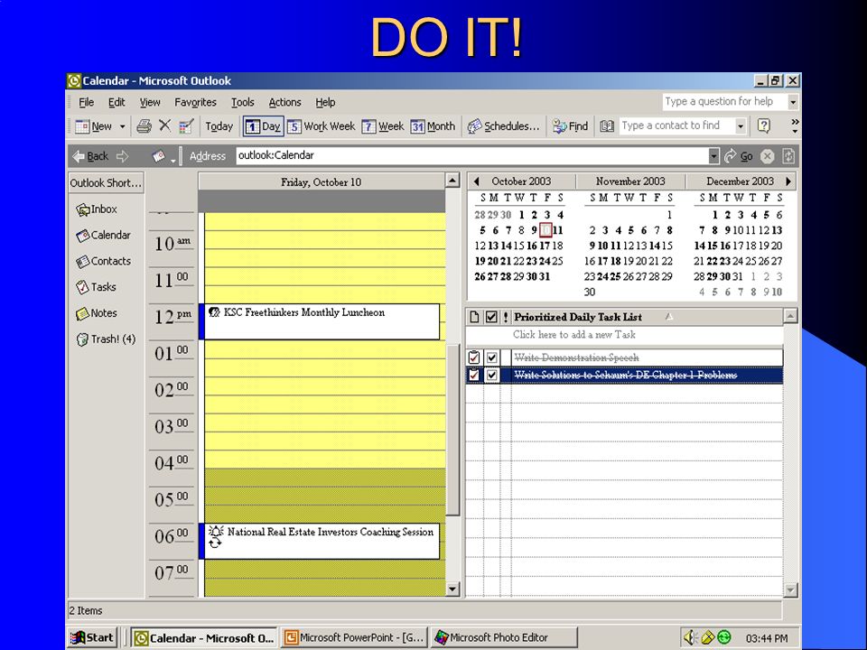
Task: Click the Go button
Action: (739, 156)
